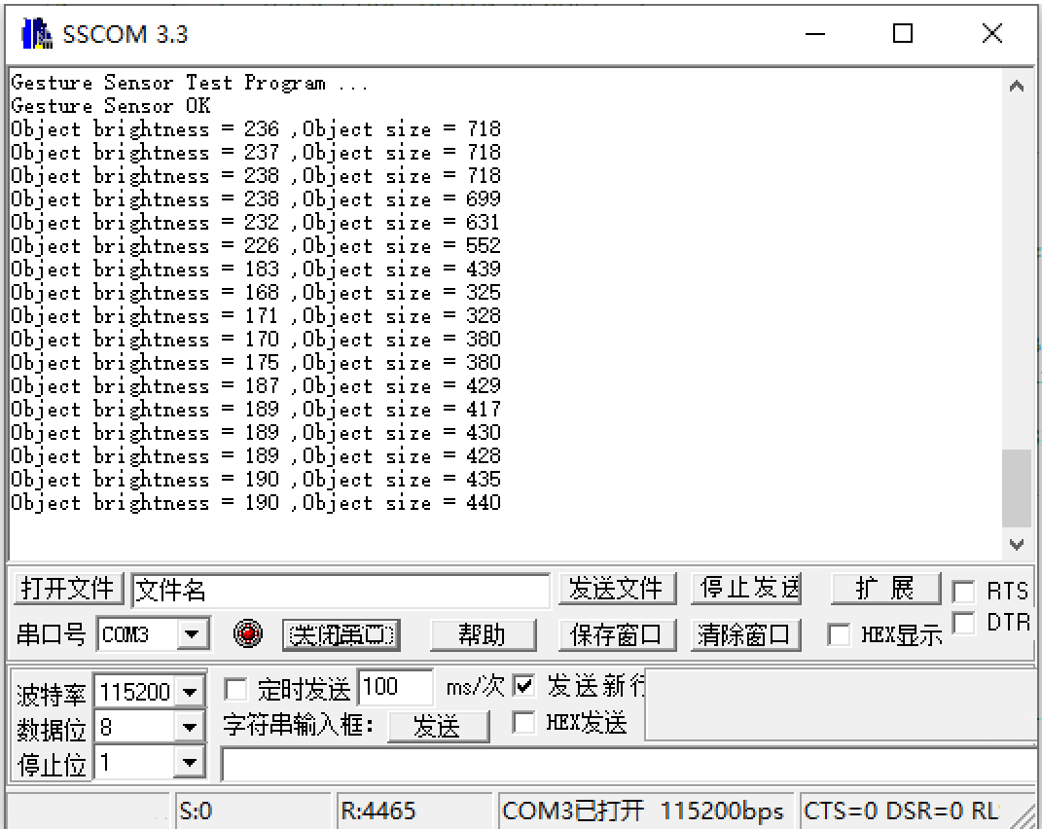Click the receive window scrollbar thumb

pos(1016,487)
